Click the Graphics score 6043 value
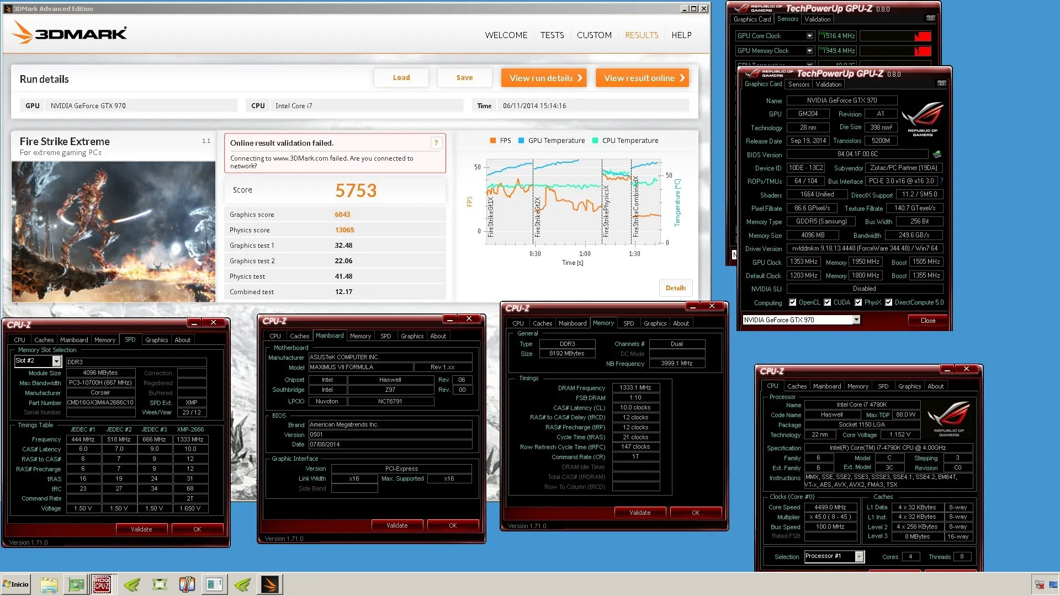The width and height of the screenshot is (1060, 596). [x=342, y=215]
